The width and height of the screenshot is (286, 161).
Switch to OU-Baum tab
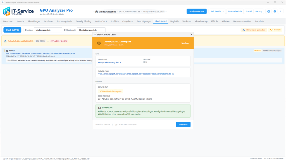point(49,21)
